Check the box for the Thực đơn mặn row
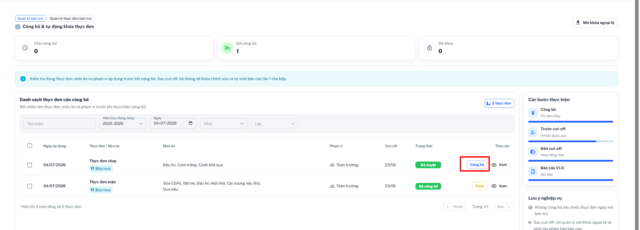This screenshot has height=230, width=640. [x=30, y=186]
